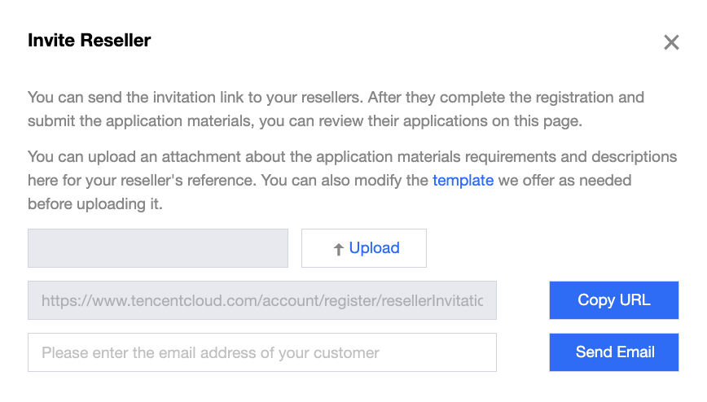Dismiss the dialog with the X icon
The width and height of the screenshot is (707, 402).
671,42
